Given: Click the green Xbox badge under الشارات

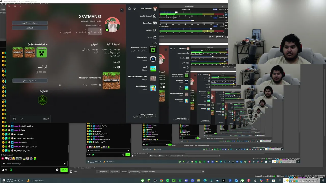Looking at the screenshot, I should click(43, 100).
